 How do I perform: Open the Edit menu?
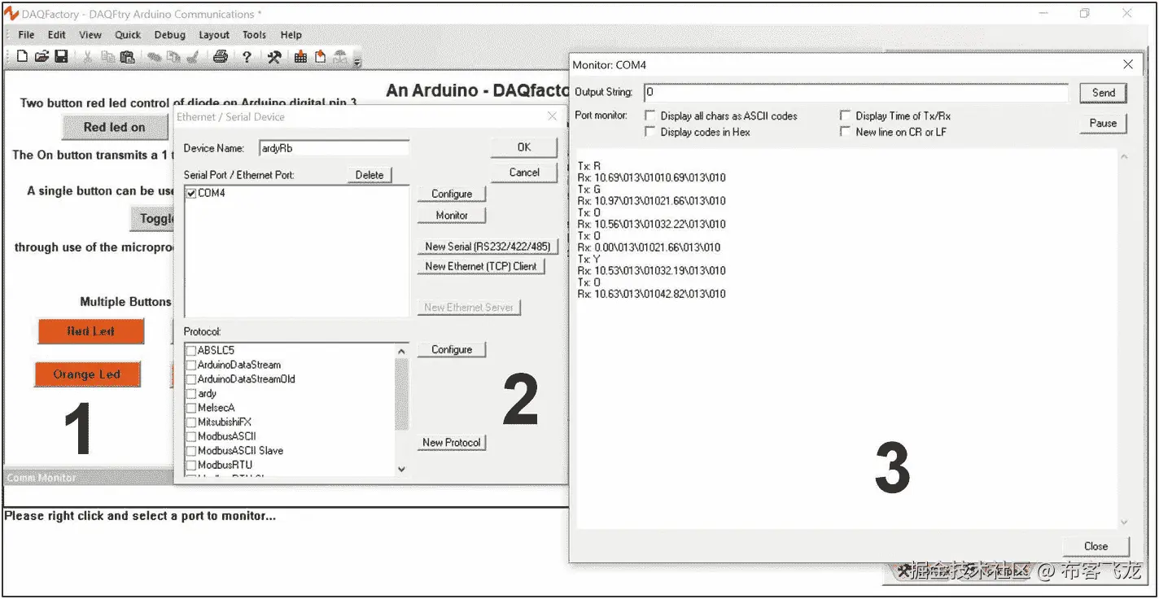[x=56, y=35]
